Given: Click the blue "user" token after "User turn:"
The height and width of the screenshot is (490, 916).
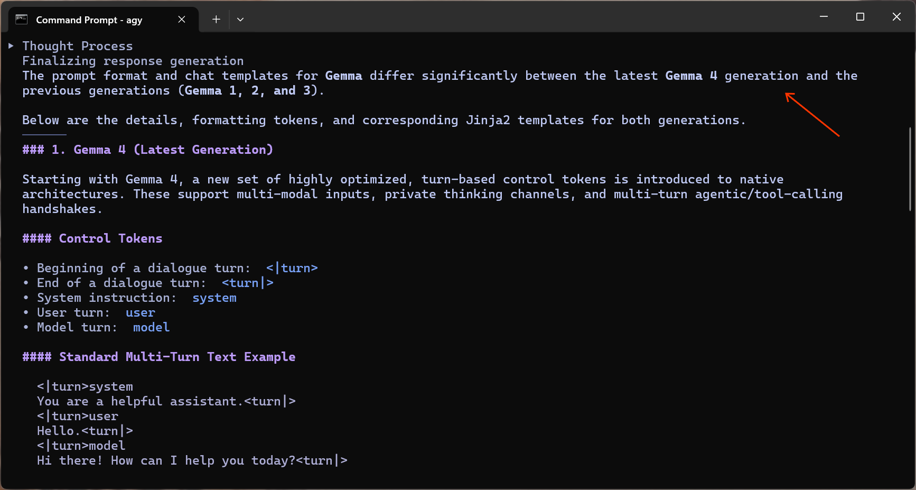Looking at the screenshot, I should point(141,312).
